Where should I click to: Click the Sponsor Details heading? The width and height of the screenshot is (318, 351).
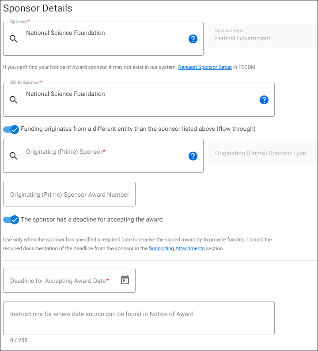[38, 8]
